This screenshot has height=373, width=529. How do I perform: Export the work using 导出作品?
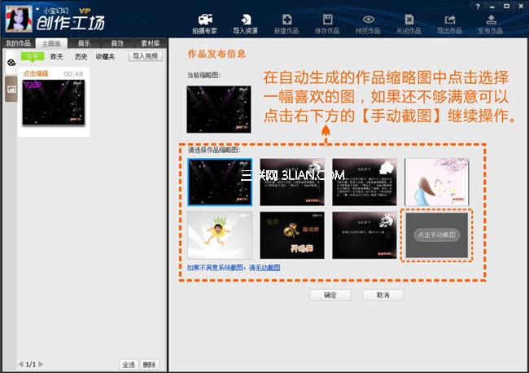pos(450,24)
